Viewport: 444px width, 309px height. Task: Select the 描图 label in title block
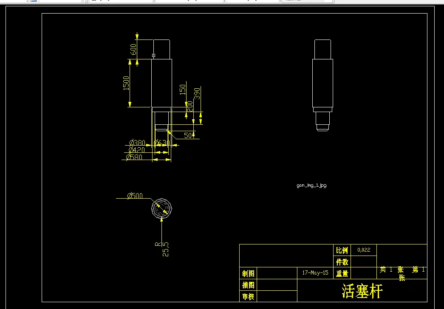click(x=248, y=285)
